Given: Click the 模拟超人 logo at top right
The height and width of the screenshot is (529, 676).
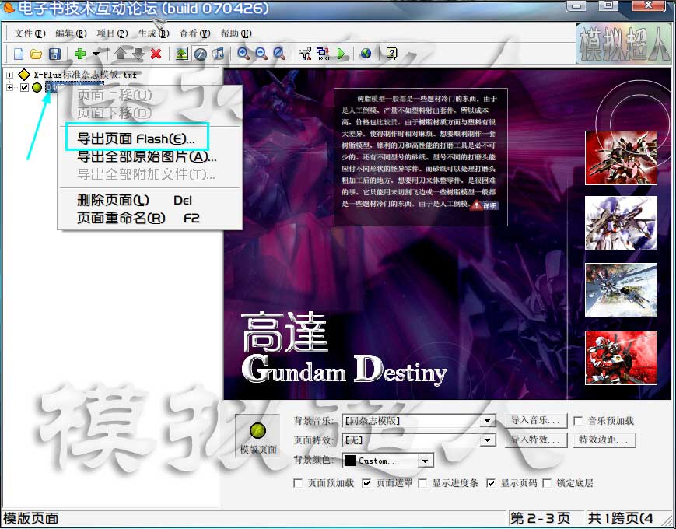Looking at the screenshot, I should tap(623, 44).
